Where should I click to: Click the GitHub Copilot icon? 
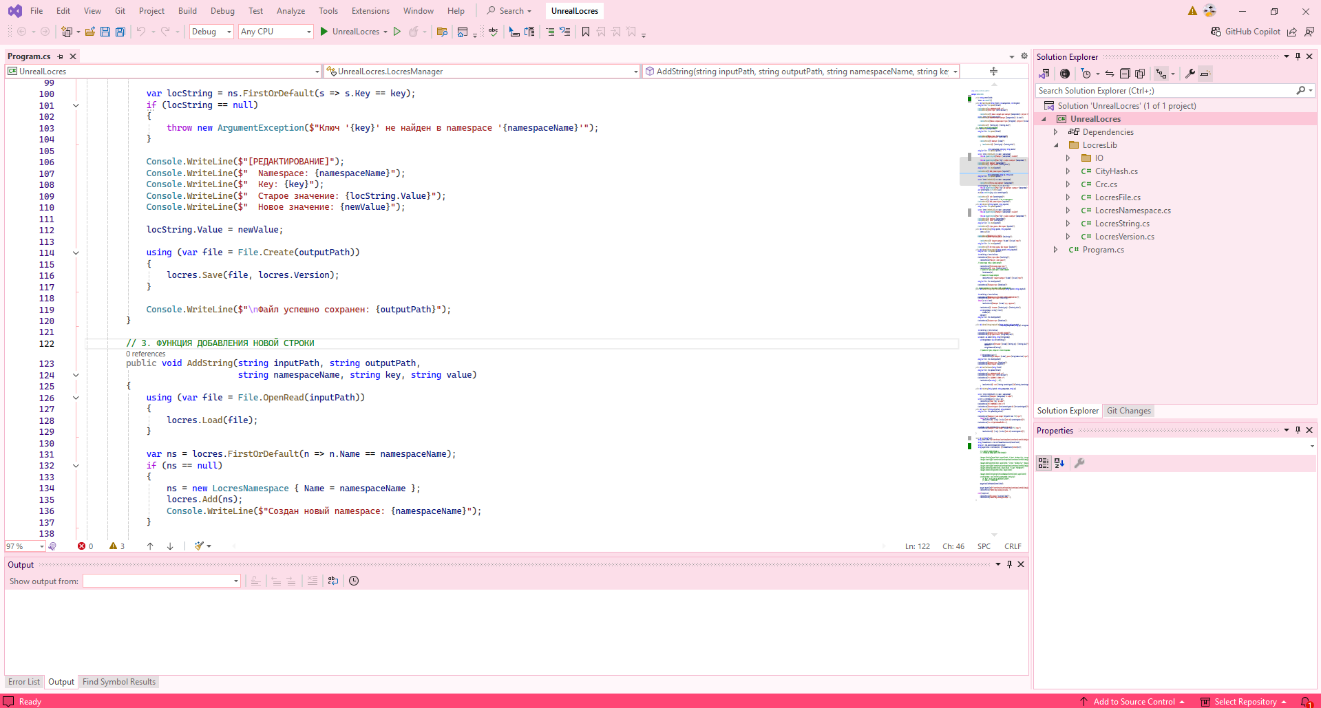(x=1216, y=32)
